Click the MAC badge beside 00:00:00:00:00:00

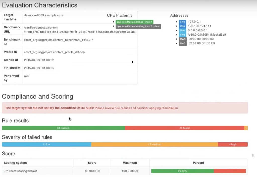[x=183, y=39]
